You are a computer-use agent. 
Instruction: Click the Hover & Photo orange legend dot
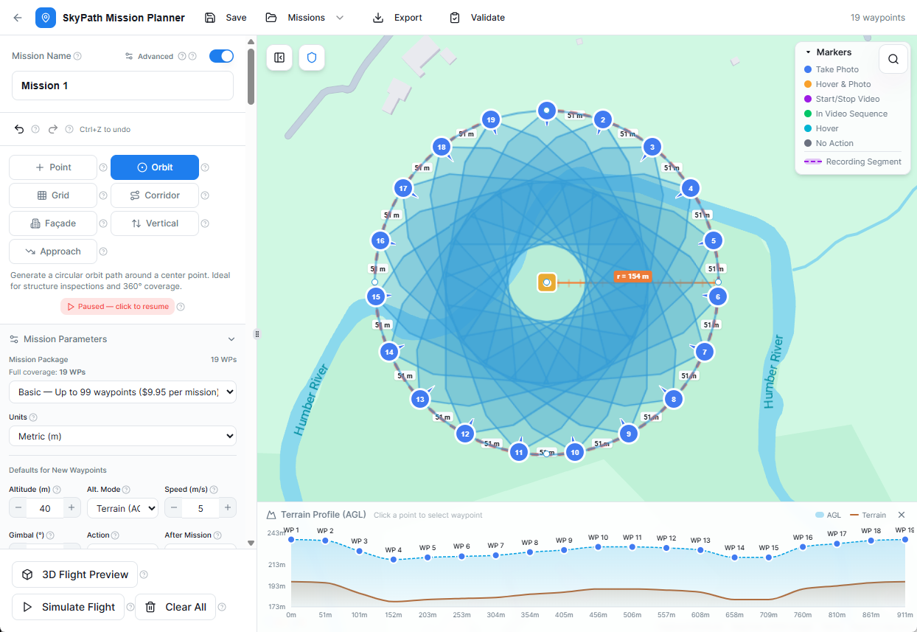point(808,84)
